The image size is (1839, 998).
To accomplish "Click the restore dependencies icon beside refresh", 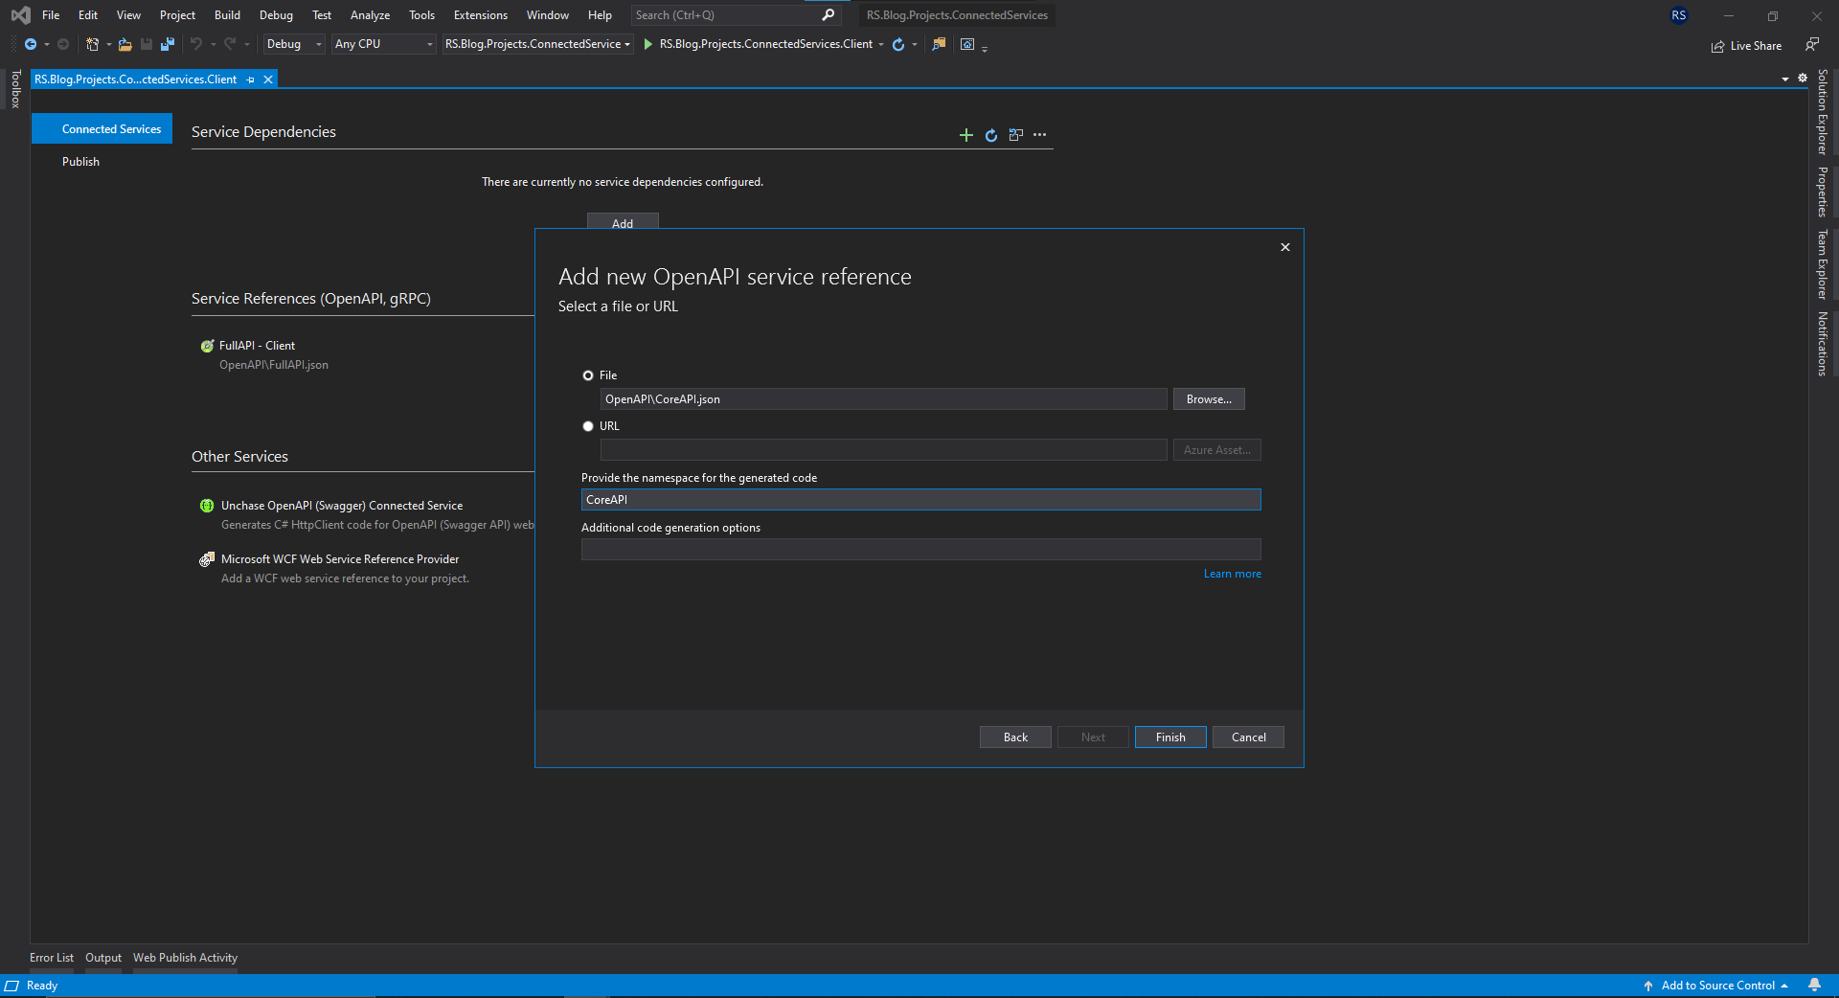I will (1016, 135).
